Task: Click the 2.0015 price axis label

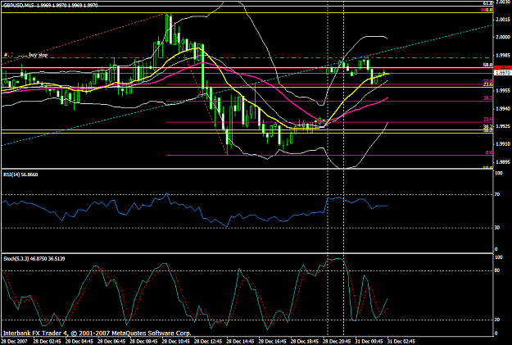Action: click(x=503, y=20)
